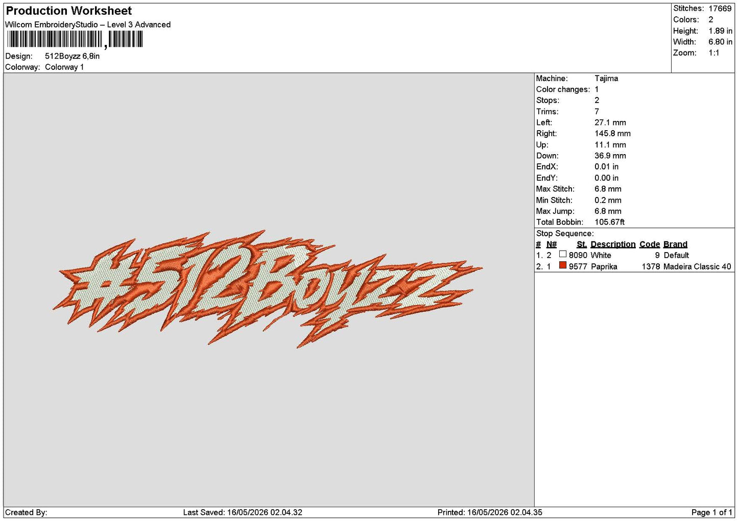Click the Production Worksheet title
738x521 pixels.
(x=68, y=11)
